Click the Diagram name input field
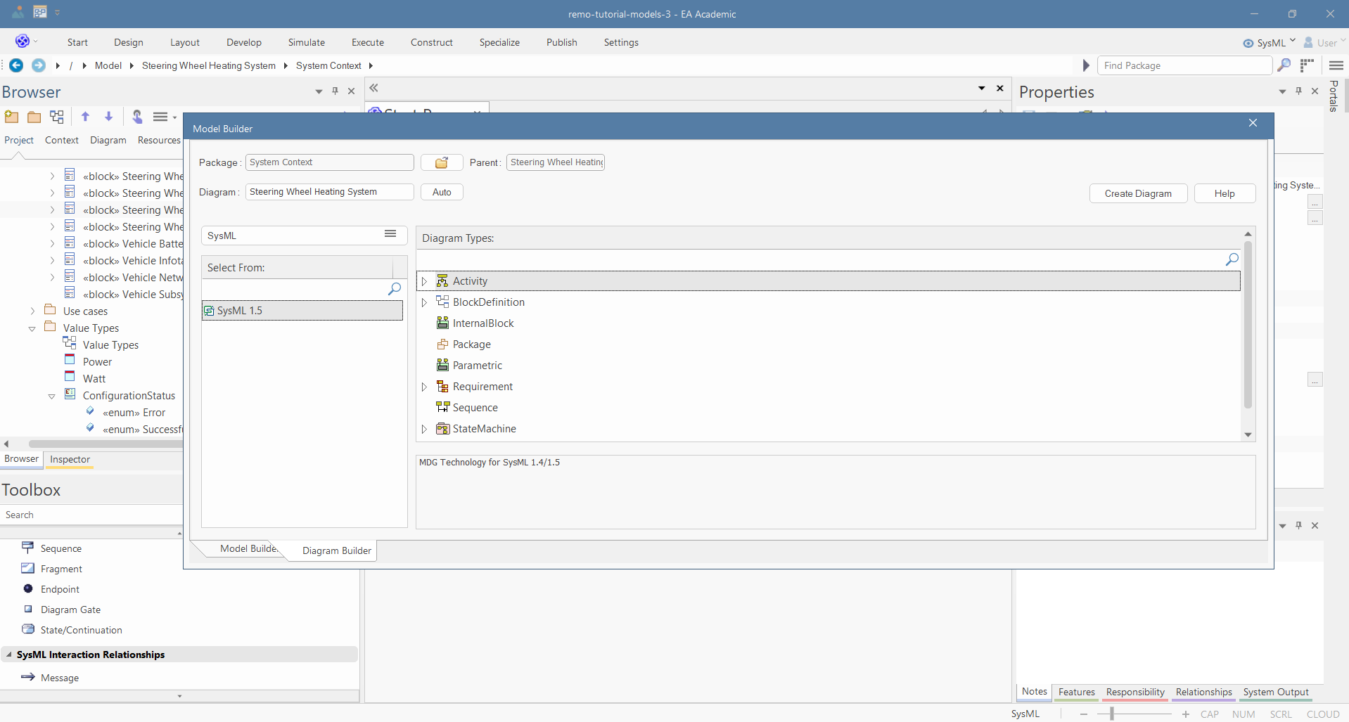1349x722 pixels. point(328,192)
